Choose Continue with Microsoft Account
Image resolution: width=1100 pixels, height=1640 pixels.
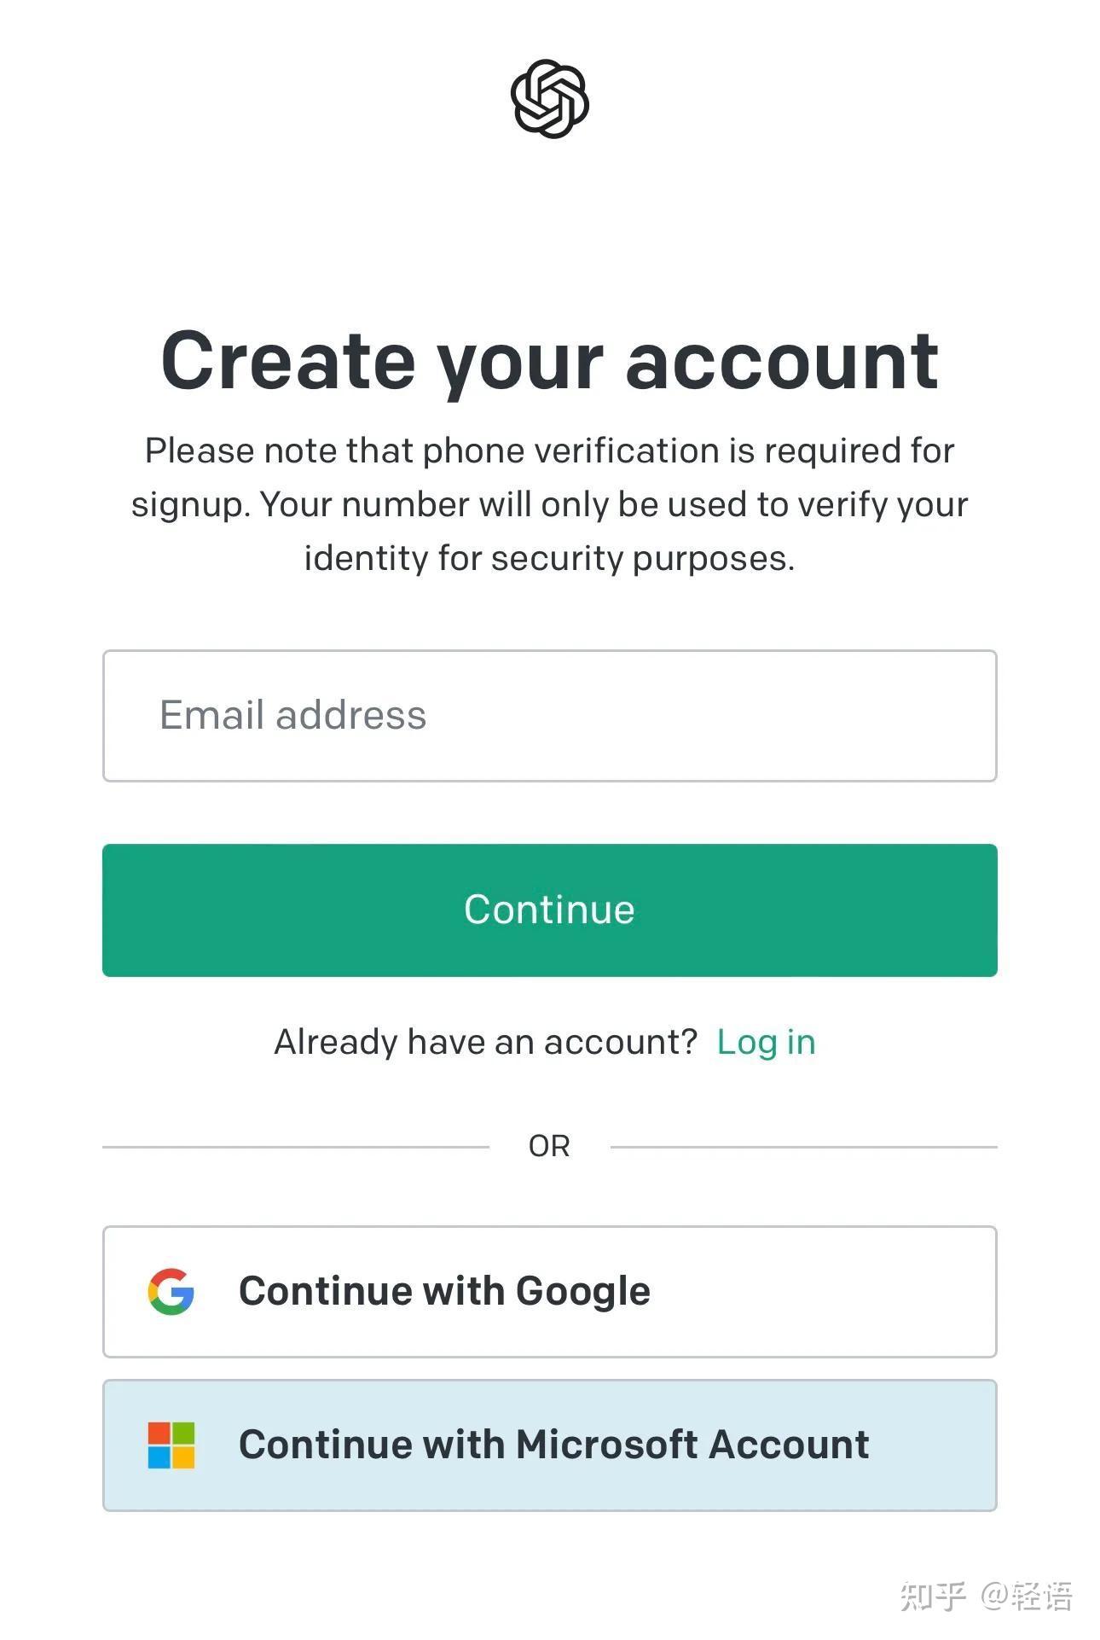tap(549, 1445)
